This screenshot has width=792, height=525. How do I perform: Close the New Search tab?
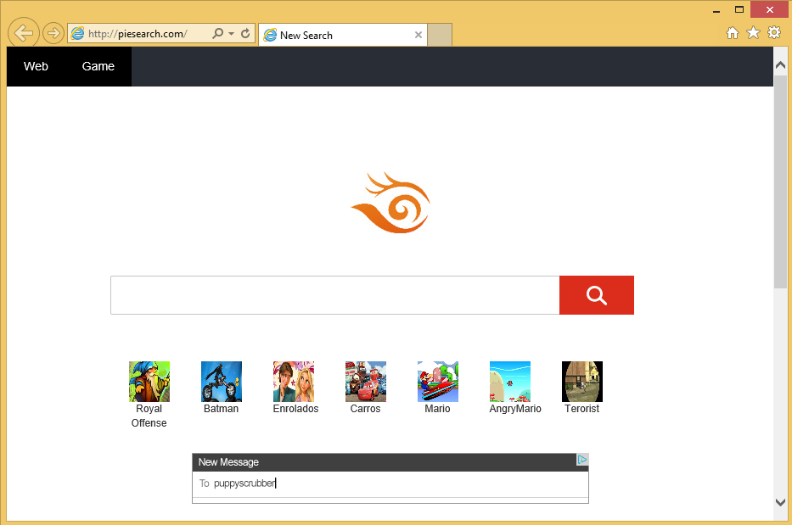pos(418,35)
